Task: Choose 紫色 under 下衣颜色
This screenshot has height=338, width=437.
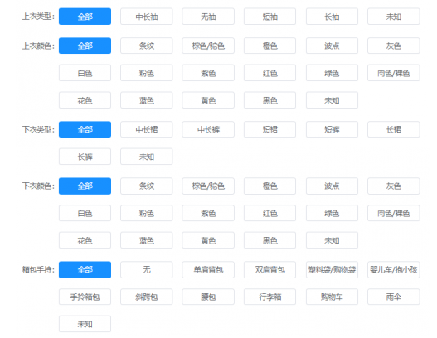Action: click(208, 213)
